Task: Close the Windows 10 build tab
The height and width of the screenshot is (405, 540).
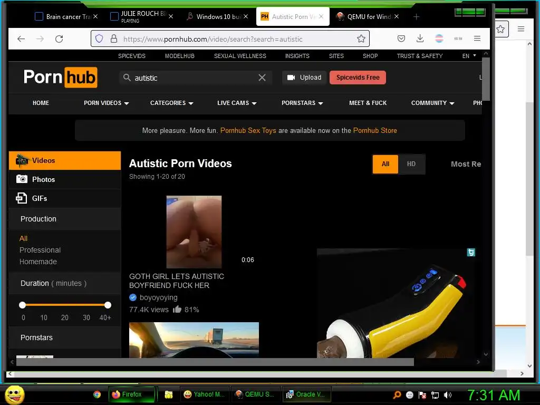Action: point(246,16)
